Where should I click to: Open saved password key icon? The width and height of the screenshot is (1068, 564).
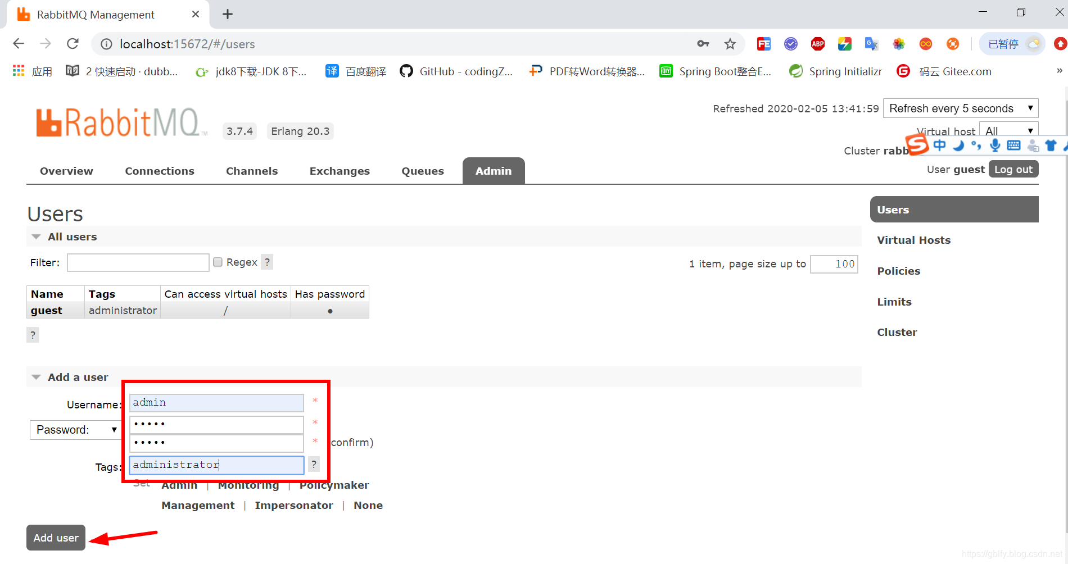703,44
